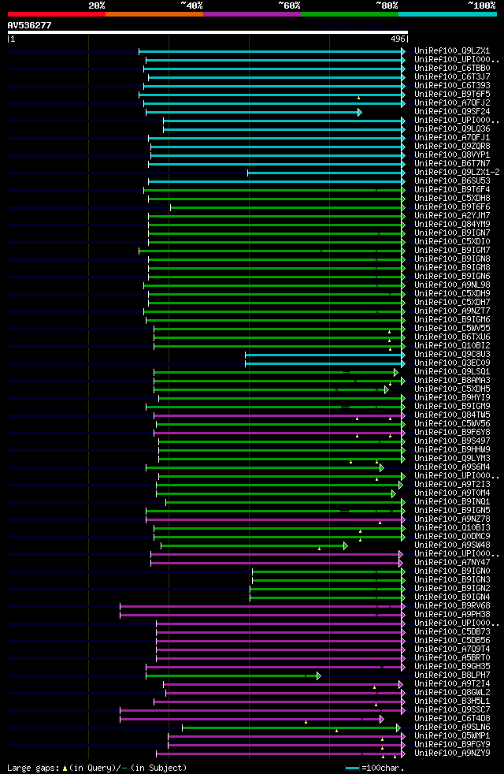
Task: Select UniRef100_C5XDI0 entry
Action: tap(452, 241)
